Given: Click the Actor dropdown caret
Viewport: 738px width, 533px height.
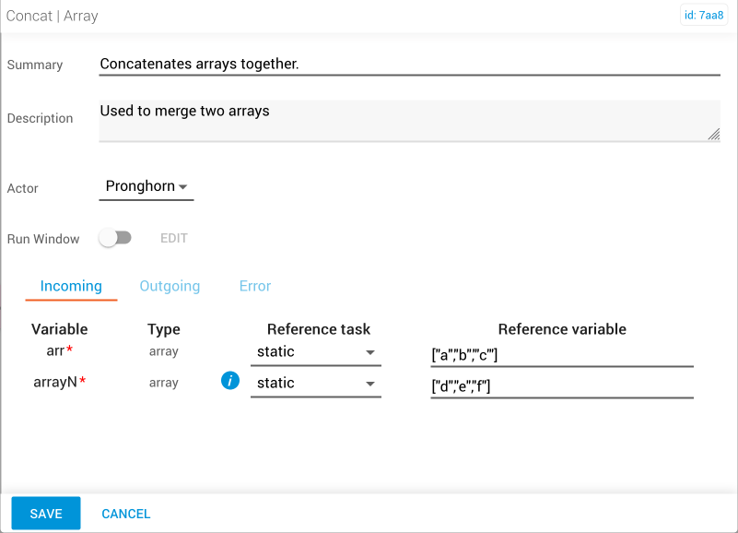Looking at the screenshot, I should (183, 187).
